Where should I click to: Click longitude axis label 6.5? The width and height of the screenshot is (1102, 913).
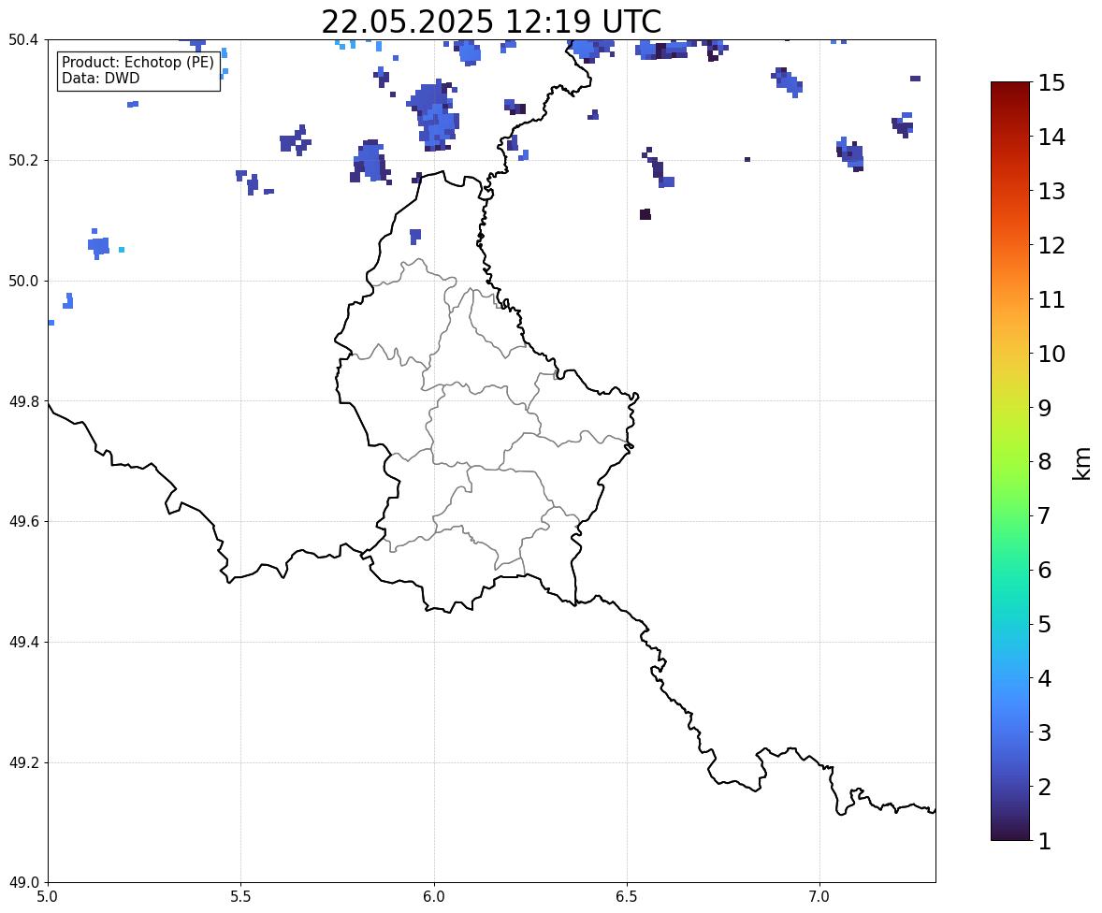point(627,897)
